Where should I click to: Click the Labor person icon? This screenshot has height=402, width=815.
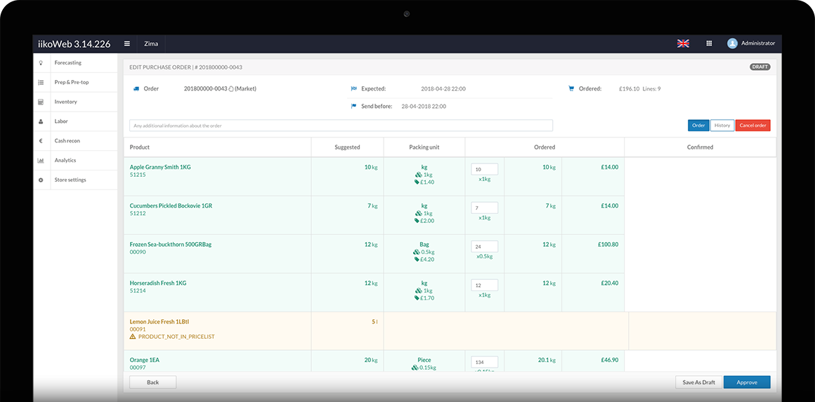41,121
